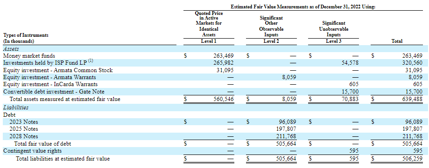Click Level 2 value 8,059 in Armata Warrants row
429x168 pixels.
click(289, 77)
